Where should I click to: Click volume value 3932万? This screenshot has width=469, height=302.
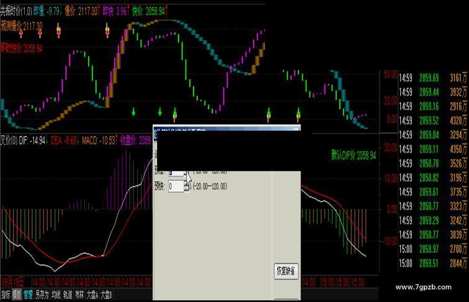pyautogui.click(x=458, y=92)
